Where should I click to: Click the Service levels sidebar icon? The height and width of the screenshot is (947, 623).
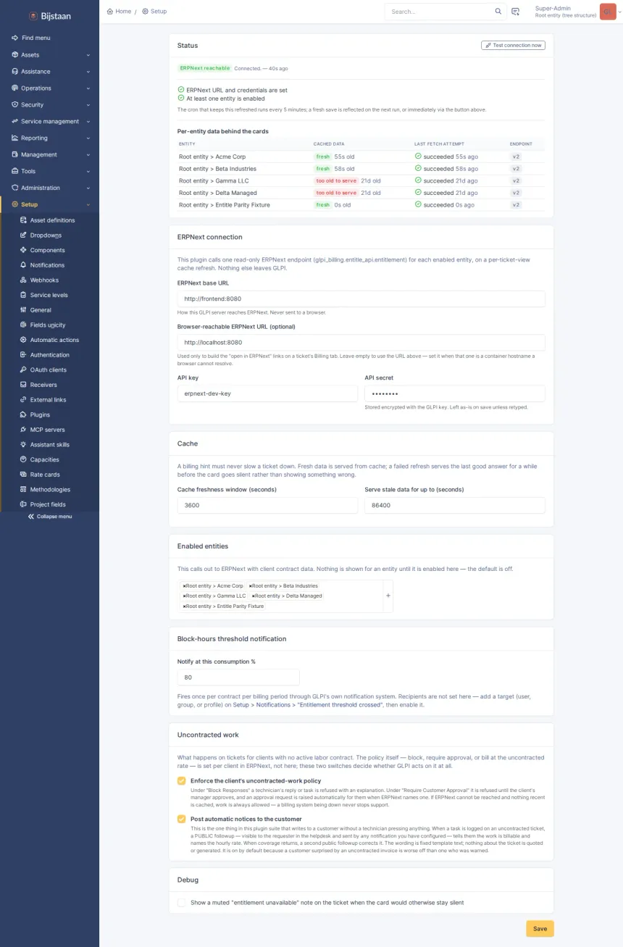point(23,295)
